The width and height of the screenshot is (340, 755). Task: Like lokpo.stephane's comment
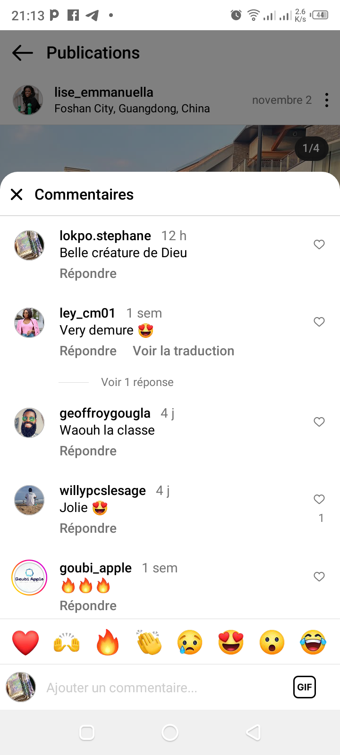319,244
